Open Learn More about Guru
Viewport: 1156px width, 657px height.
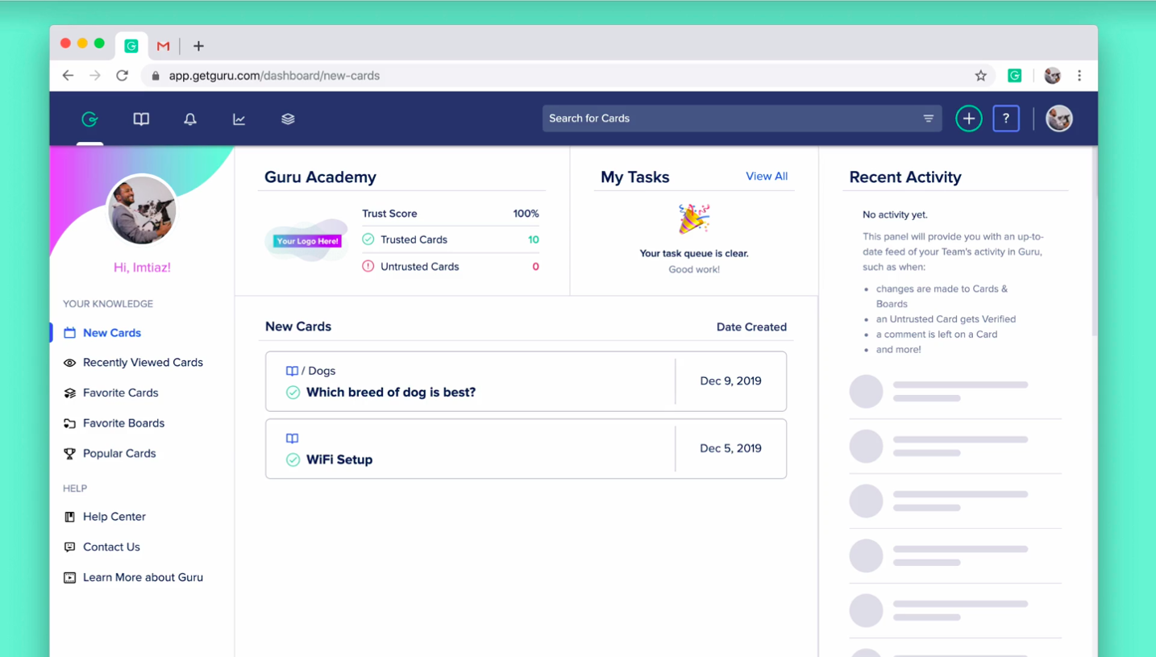[143, 578]
